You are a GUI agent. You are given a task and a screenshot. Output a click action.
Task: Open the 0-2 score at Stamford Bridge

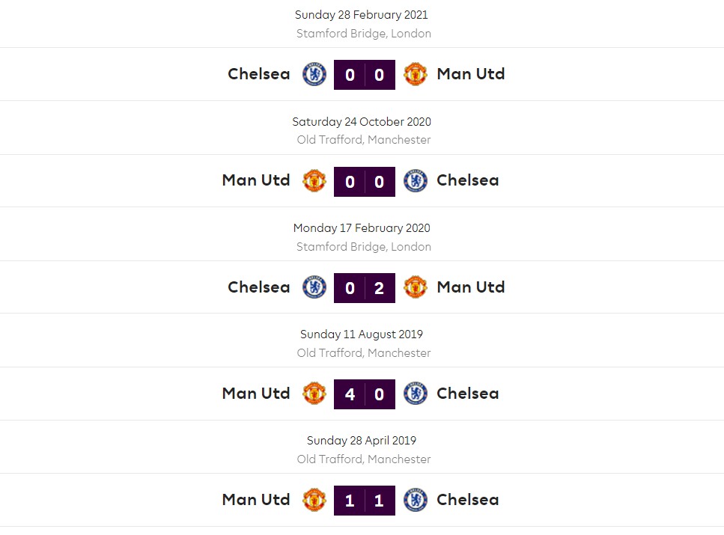coord(365,287)
